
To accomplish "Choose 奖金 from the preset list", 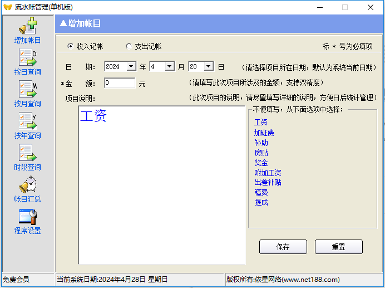I will pos(261,163).
